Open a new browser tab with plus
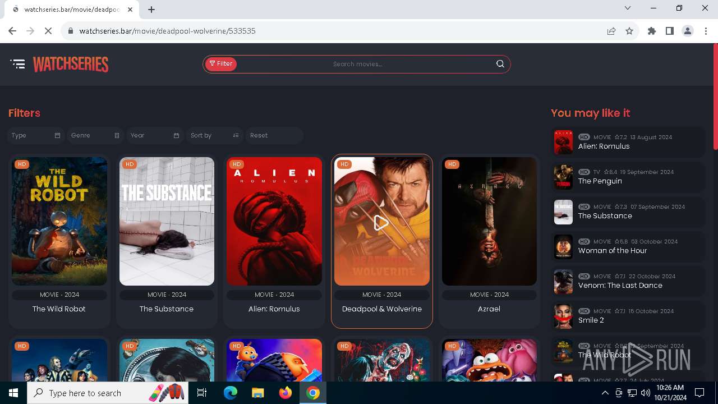The height and width of the screenshot is (404, 718). (151, 9)
